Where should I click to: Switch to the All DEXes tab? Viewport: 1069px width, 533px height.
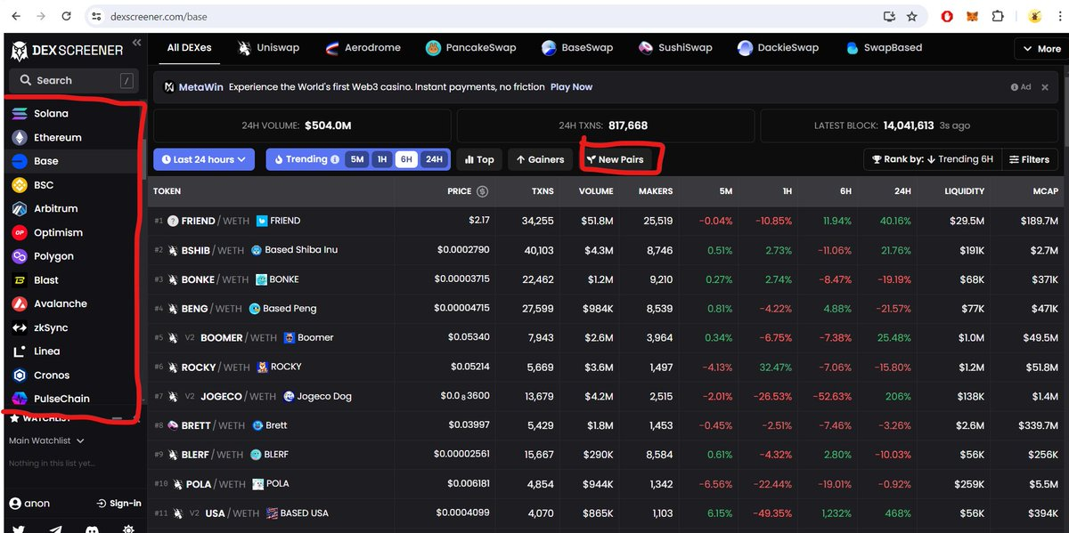point(189,48)
